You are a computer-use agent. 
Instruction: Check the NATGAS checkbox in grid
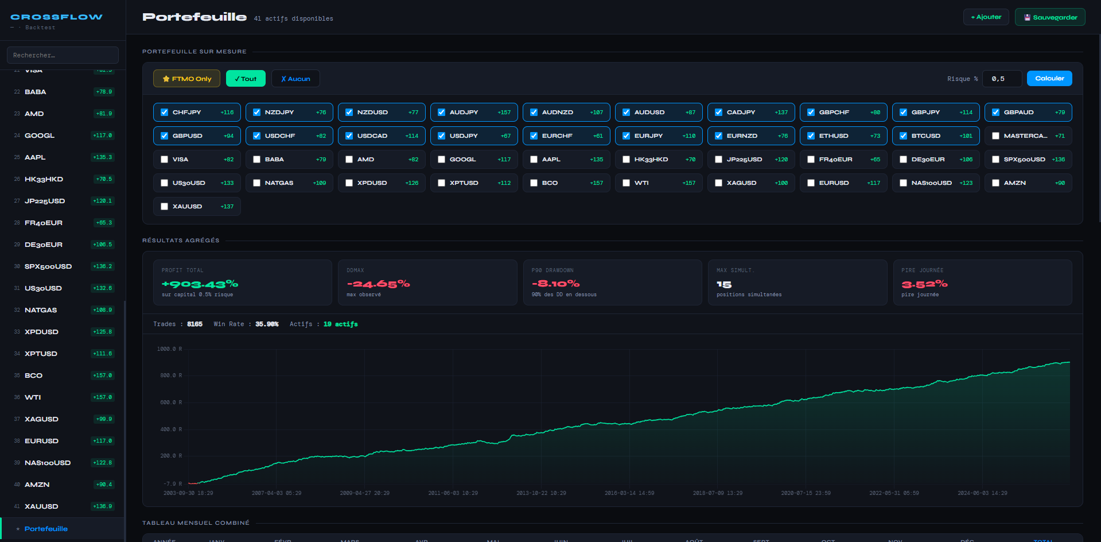click(x=257, y=183)
